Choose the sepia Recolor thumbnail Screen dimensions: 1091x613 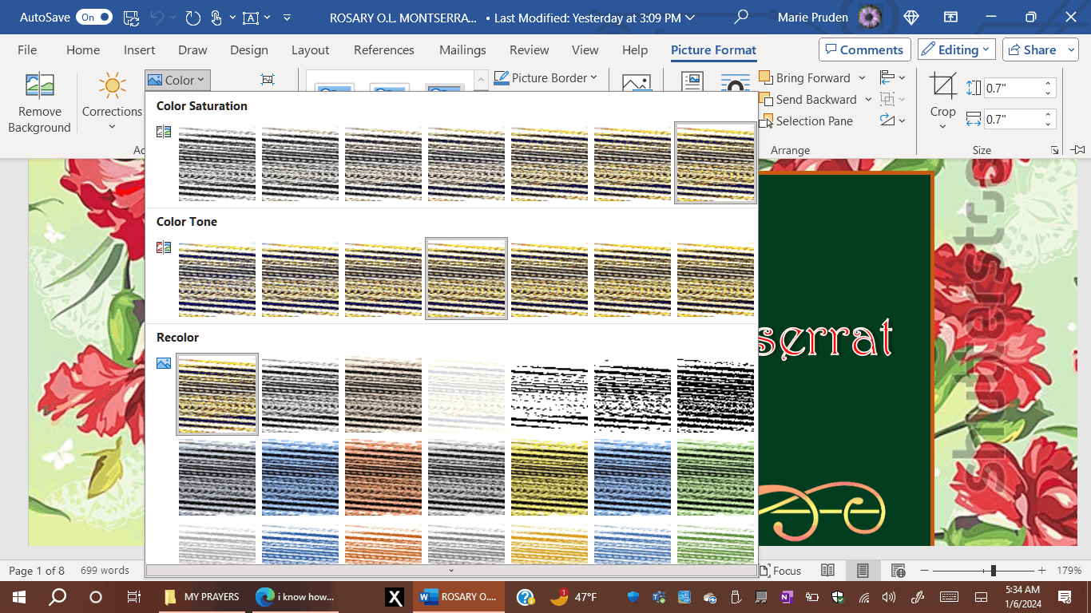pos(383,394)
